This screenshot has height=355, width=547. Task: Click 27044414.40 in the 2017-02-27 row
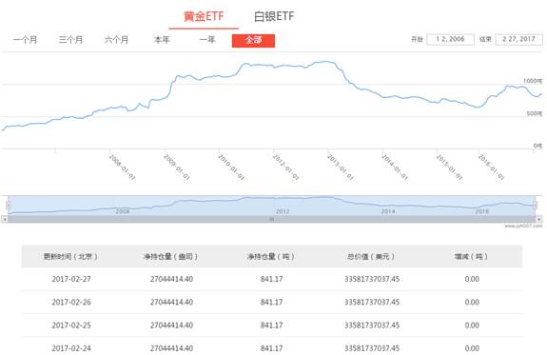click(171, 279)
